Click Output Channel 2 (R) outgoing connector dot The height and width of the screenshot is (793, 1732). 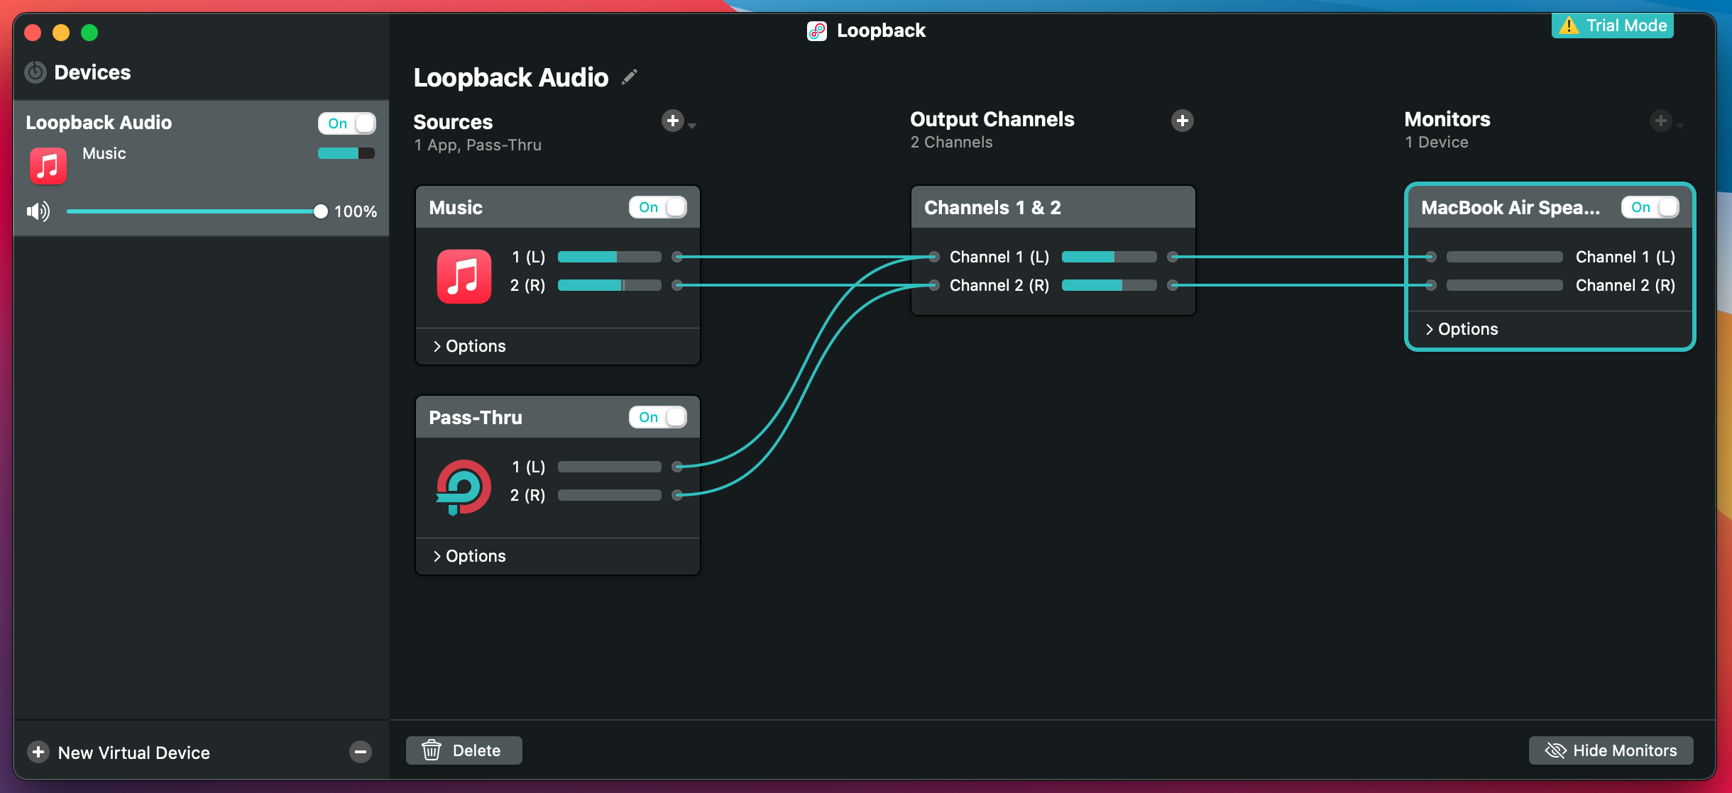coord(1173,285)
